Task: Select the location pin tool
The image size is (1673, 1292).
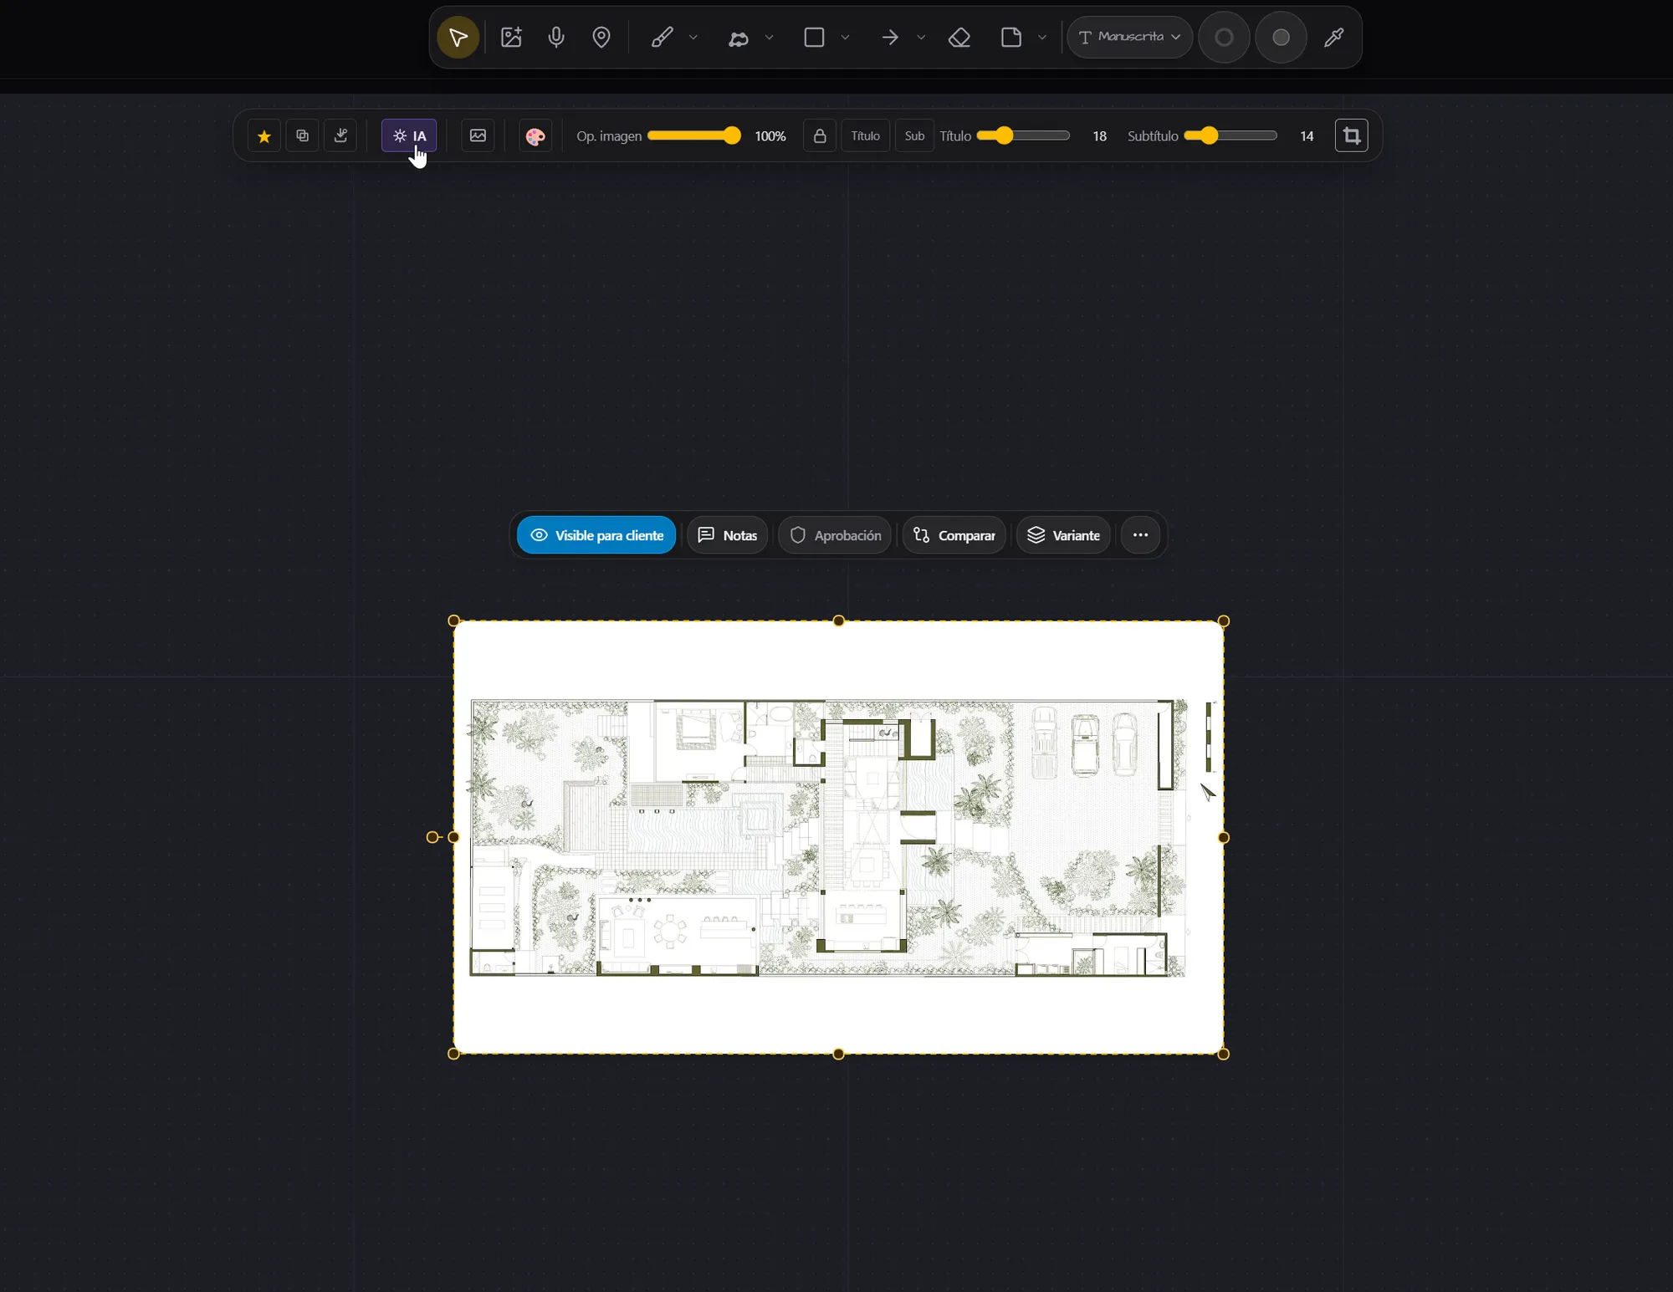Action: (601, 38)
